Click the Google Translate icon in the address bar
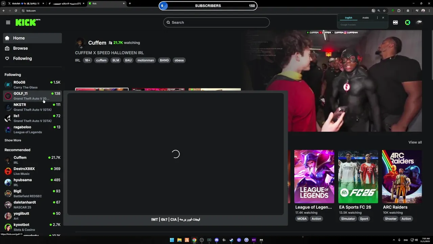 point(373,11)
